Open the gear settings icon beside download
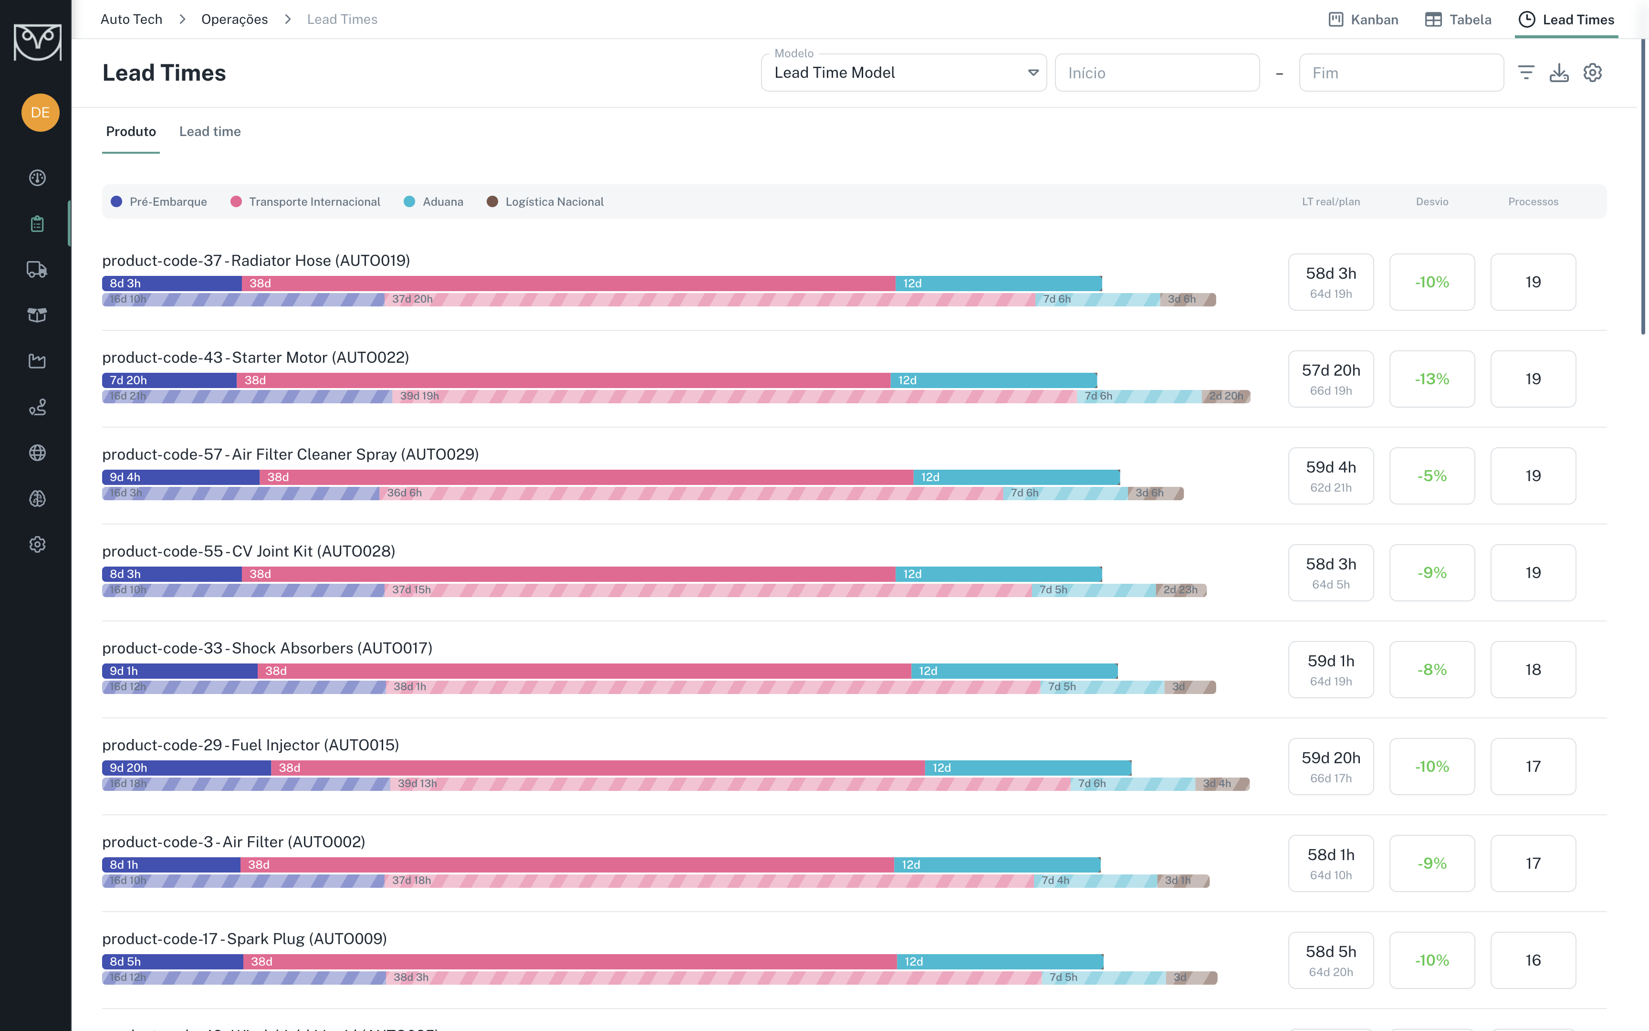Screen dimensions: 1649x1031 coord(1592,73)
